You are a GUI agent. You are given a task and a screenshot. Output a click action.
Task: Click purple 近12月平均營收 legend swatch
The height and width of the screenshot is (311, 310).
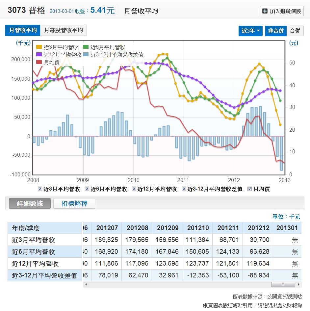[x=39, y=54]
